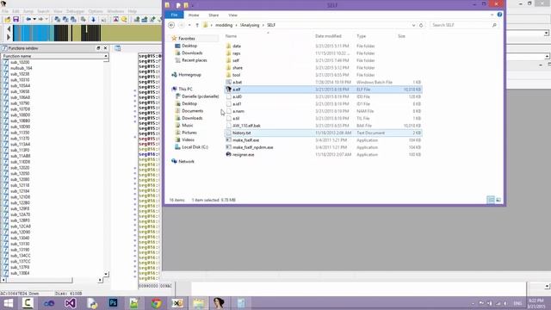551x310 pixels.
Task: Open recent locations dropdown in Explorer
Action: [189, 25]
